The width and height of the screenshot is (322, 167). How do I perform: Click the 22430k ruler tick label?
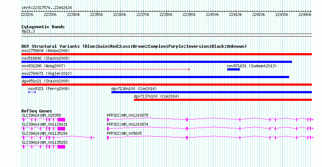[282, 14]
